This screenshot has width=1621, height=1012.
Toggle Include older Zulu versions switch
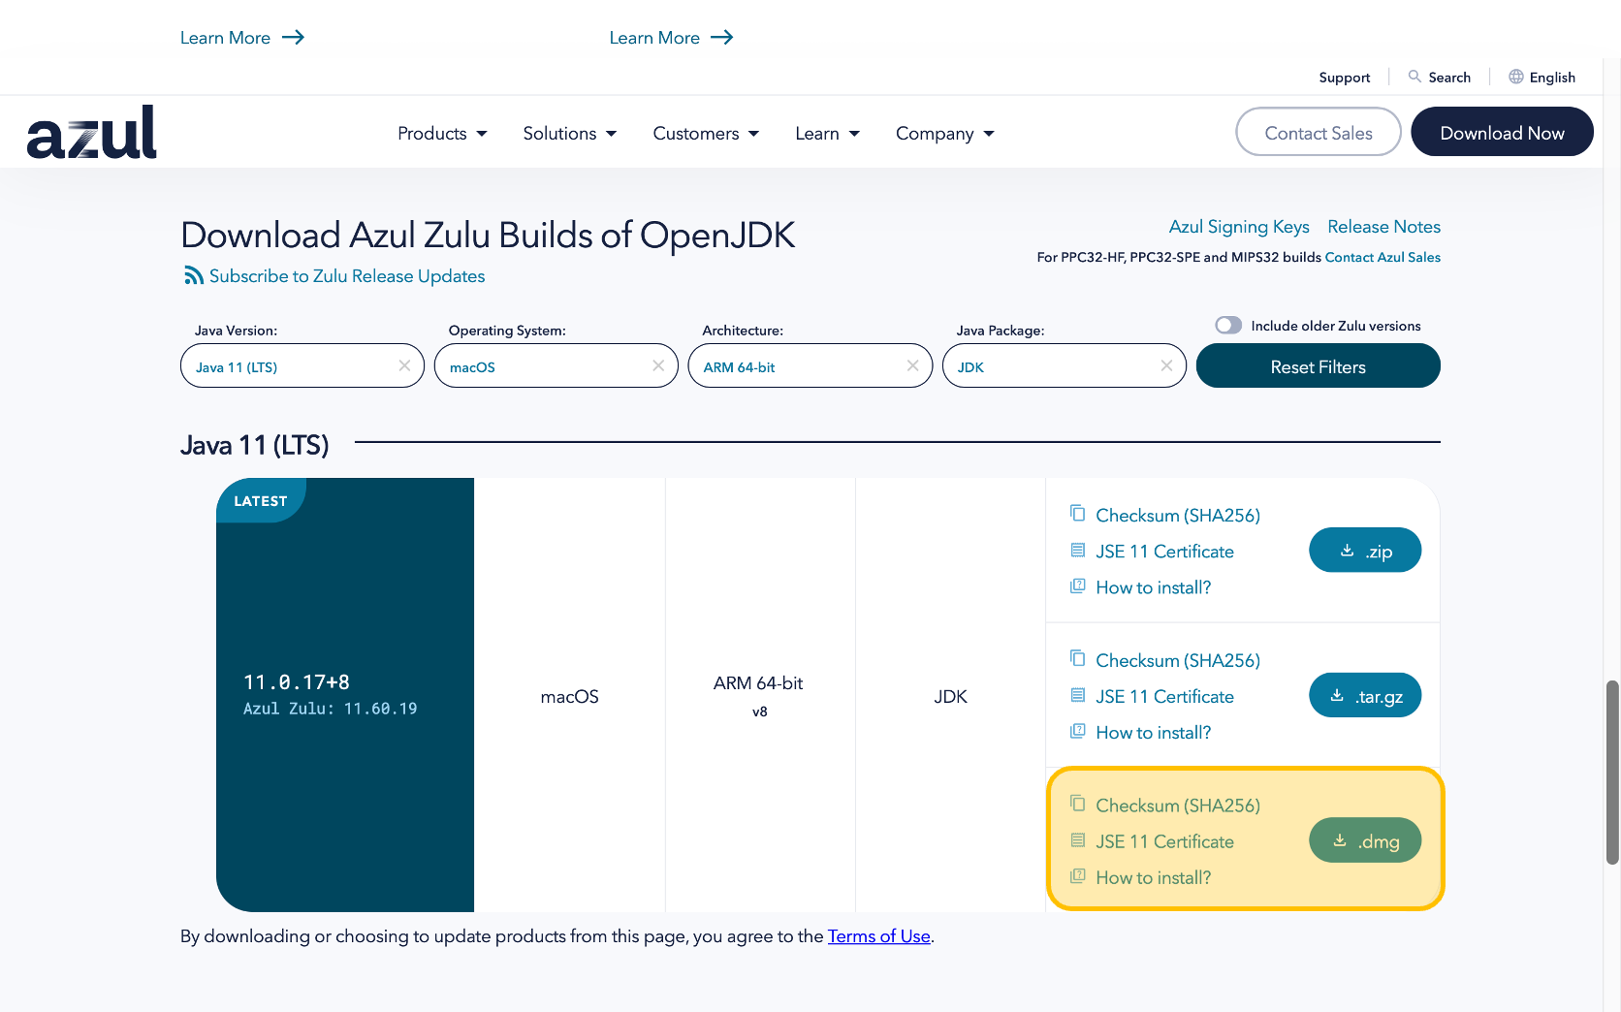click(x=1228, y=325)
